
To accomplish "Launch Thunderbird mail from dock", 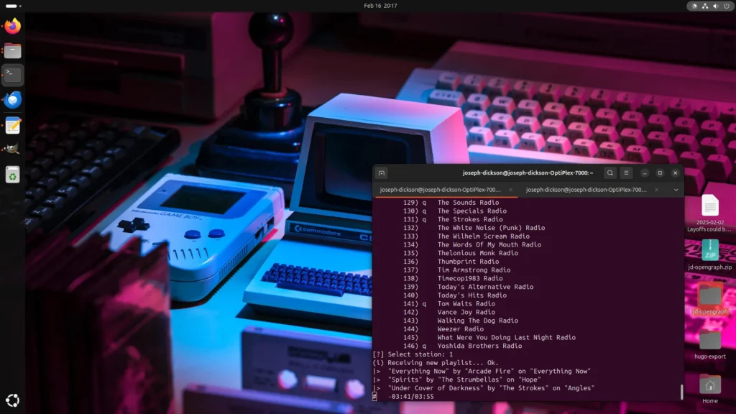I will click(x=13, y=99).
